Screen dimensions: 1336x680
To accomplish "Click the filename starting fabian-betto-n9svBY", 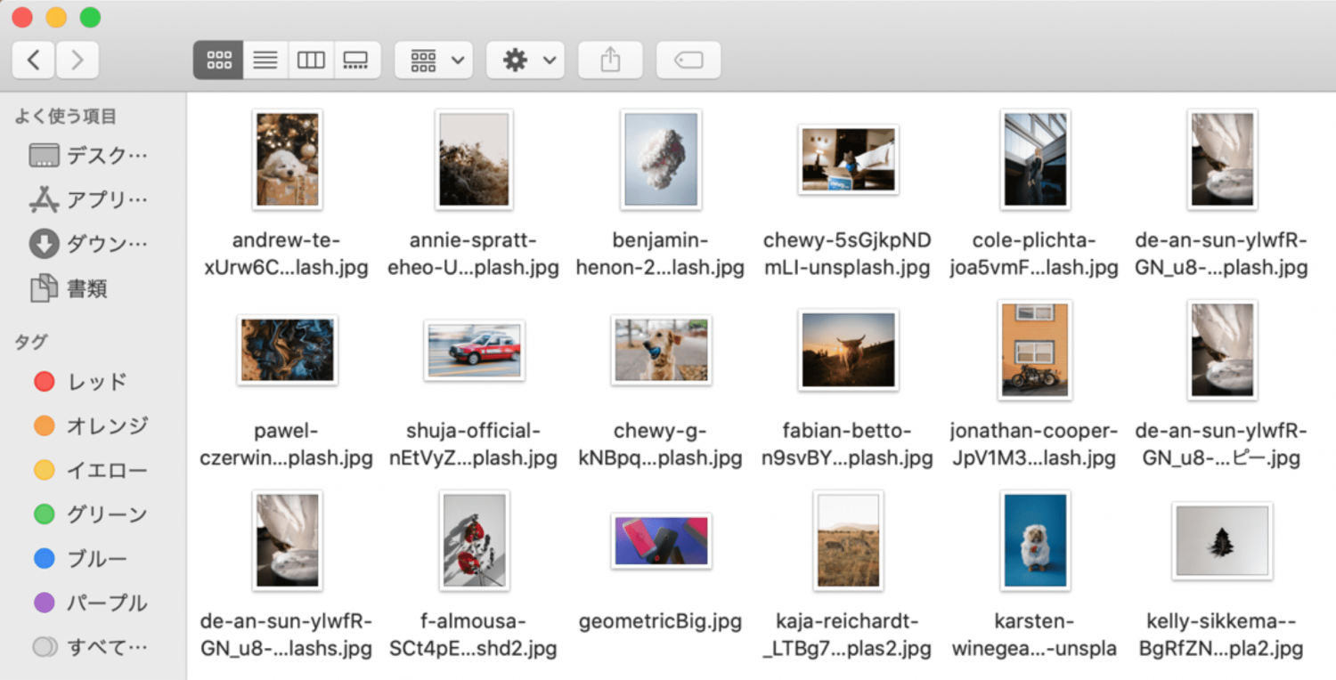I will [x=848, y=445].
